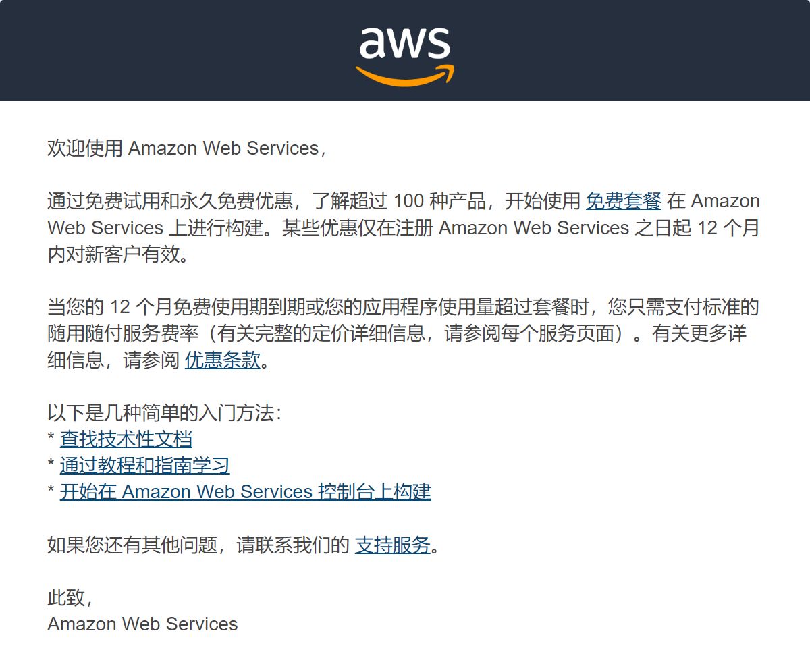Click the orange smile arrow under the AWS lettering
Viewport: 810px width, 650px height.
click(404, 76)
